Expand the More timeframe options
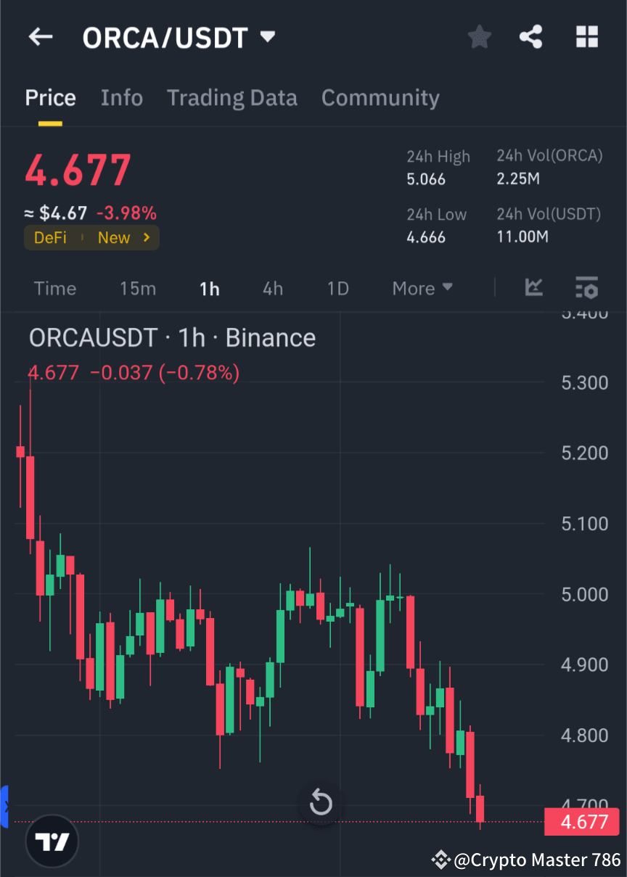The height and width of the screenshot is (877, 627). tap(422, 288)
